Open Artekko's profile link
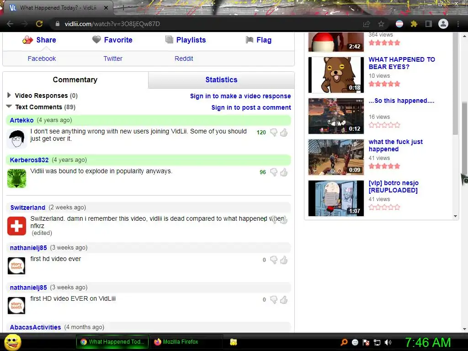This screenshot has width=468, height=351. click(x=21, y=120)
